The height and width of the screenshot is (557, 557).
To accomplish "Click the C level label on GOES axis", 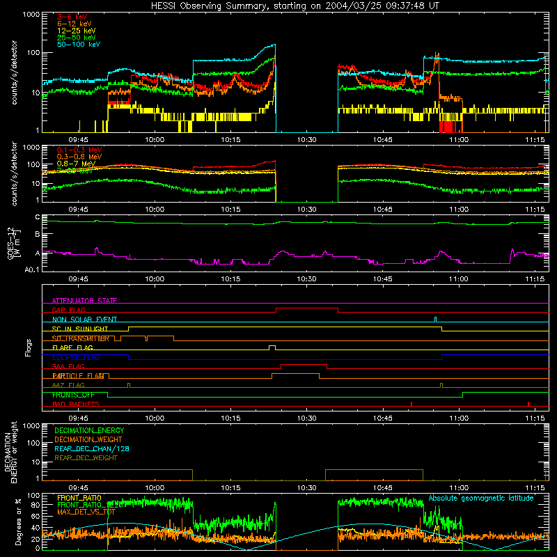I will point(38,217).
